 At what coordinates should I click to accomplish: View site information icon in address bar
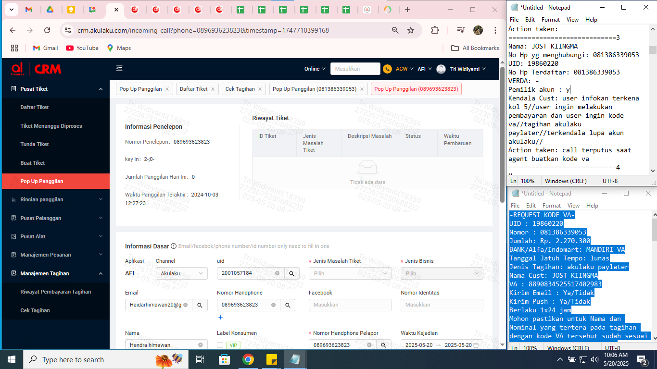click(68, 30)
